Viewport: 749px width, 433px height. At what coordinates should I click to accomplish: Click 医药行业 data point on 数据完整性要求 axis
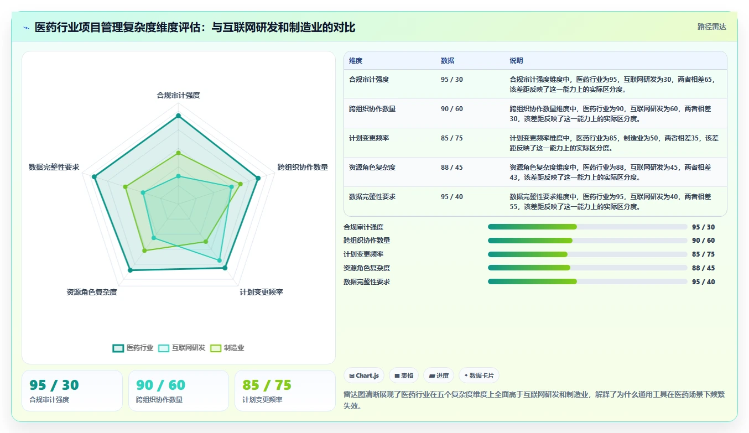pos(94,177)
